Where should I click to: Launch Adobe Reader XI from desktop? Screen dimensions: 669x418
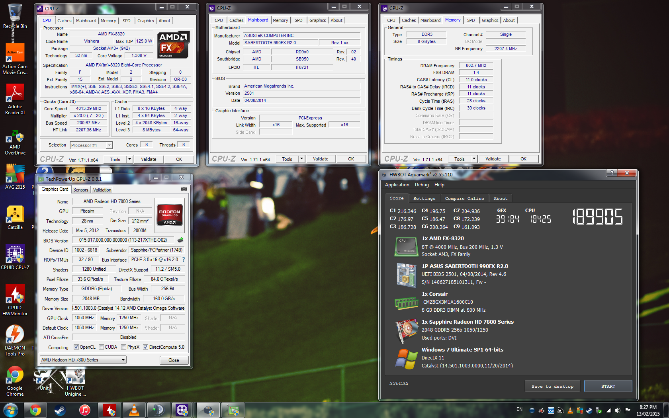pyautogui.click(x=15, y=100)
